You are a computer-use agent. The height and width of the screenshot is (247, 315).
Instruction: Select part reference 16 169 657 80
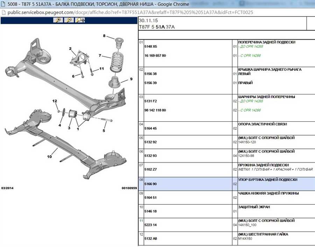click(155, 55)
